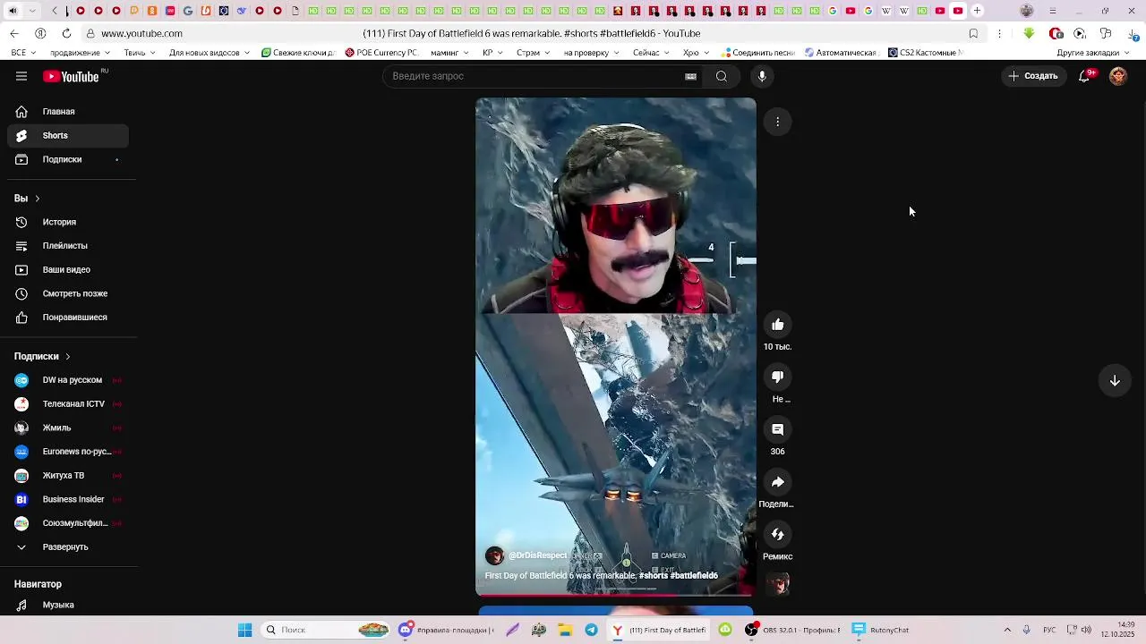
Task: Open the Главная sidebar item
Action: 68,112
